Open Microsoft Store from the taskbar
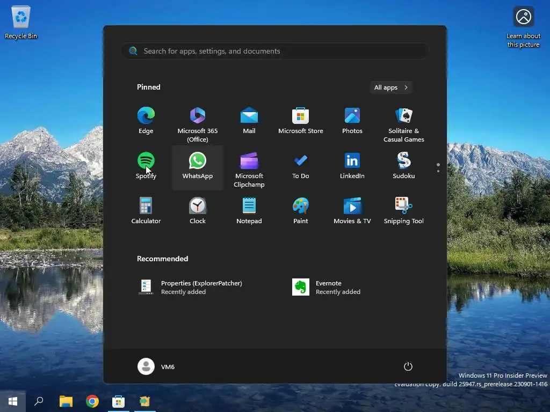 pos(119,401)
